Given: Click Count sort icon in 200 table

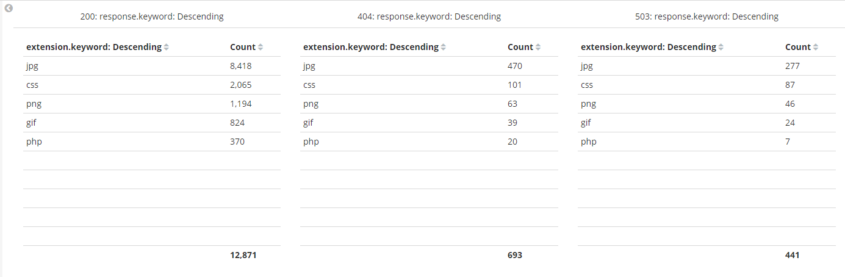Looking at the screenshot, I should click(x=261, y=48).
